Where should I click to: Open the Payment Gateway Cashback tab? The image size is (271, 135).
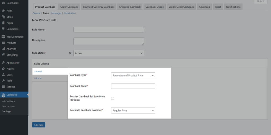(98, 7)
